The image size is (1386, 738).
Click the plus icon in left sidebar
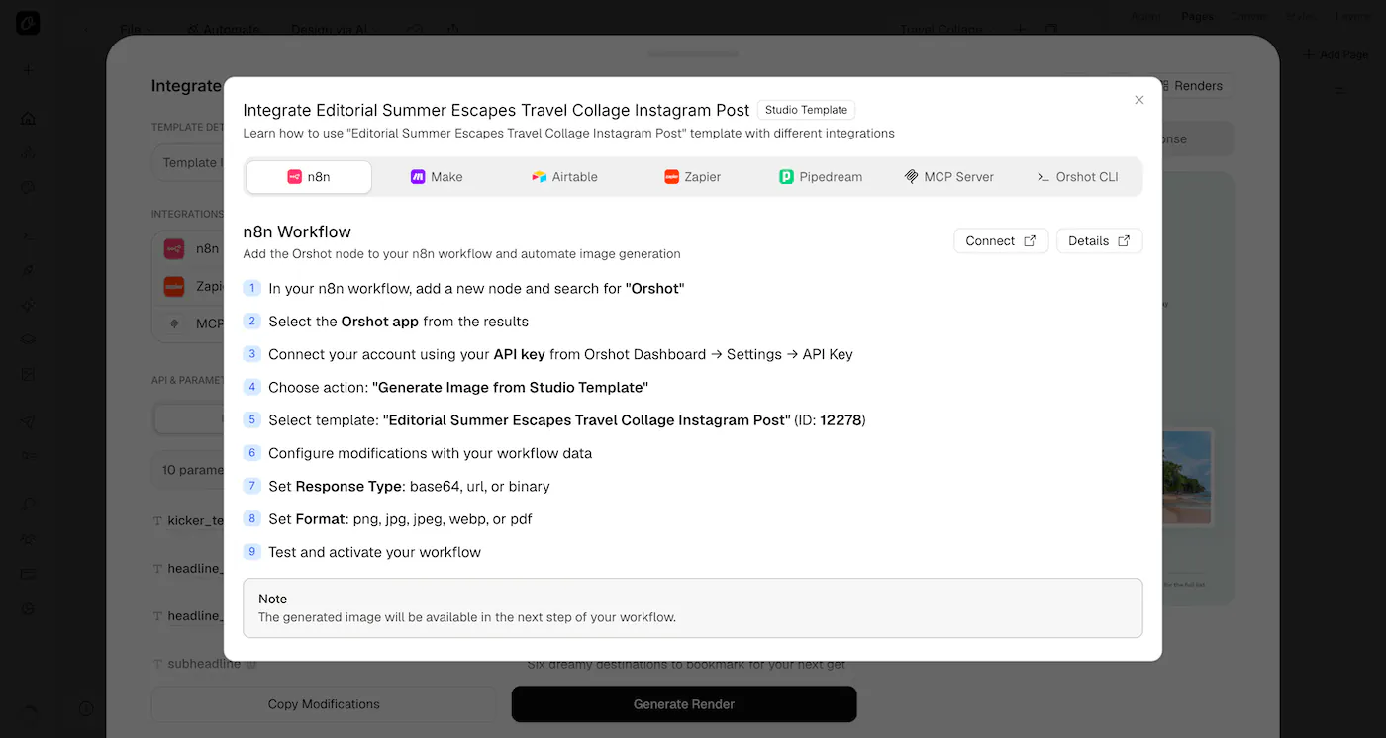point(28,69)
